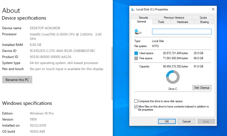Click the Cancel button
Image resolution: width=227 pixels, height=136 pixels.
click(x=186, y=121)
